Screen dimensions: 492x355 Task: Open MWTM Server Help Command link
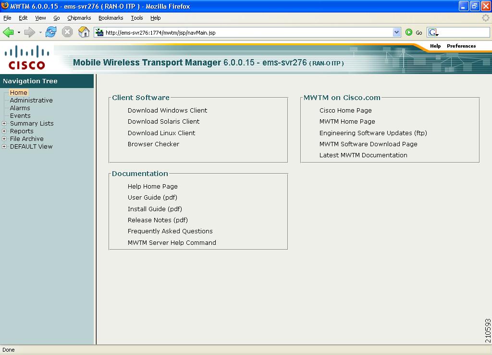[172, 242]
